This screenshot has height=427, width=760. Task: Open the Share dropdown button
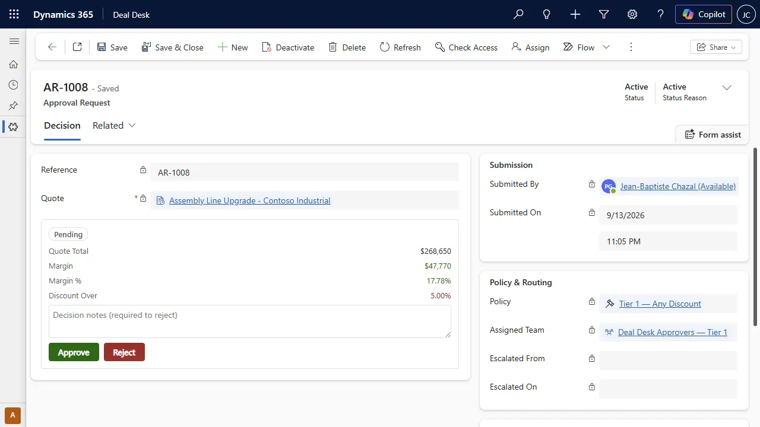click(716, 47)
